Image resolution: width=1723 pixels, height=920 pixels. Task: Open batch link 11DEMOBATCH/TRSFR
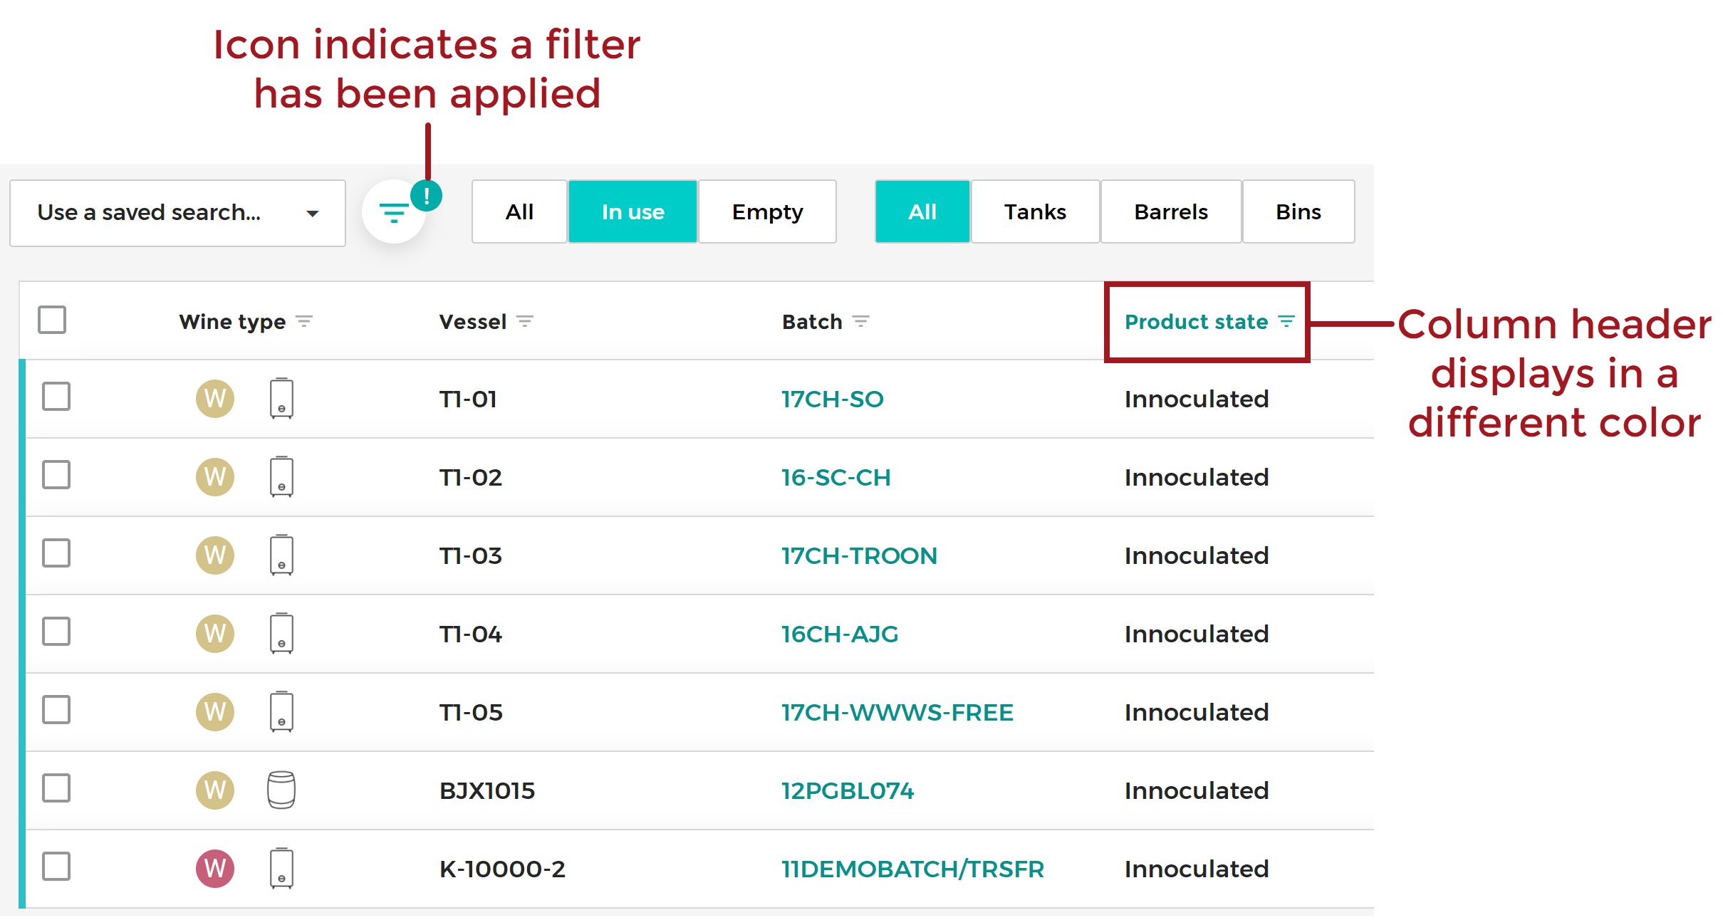(912, 869)
